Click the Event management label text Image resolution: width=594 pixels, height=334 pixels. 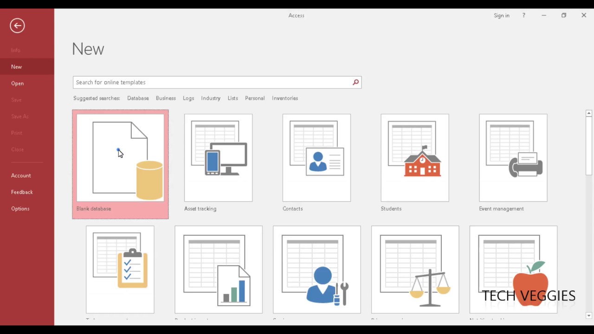[x=501, y=209]
